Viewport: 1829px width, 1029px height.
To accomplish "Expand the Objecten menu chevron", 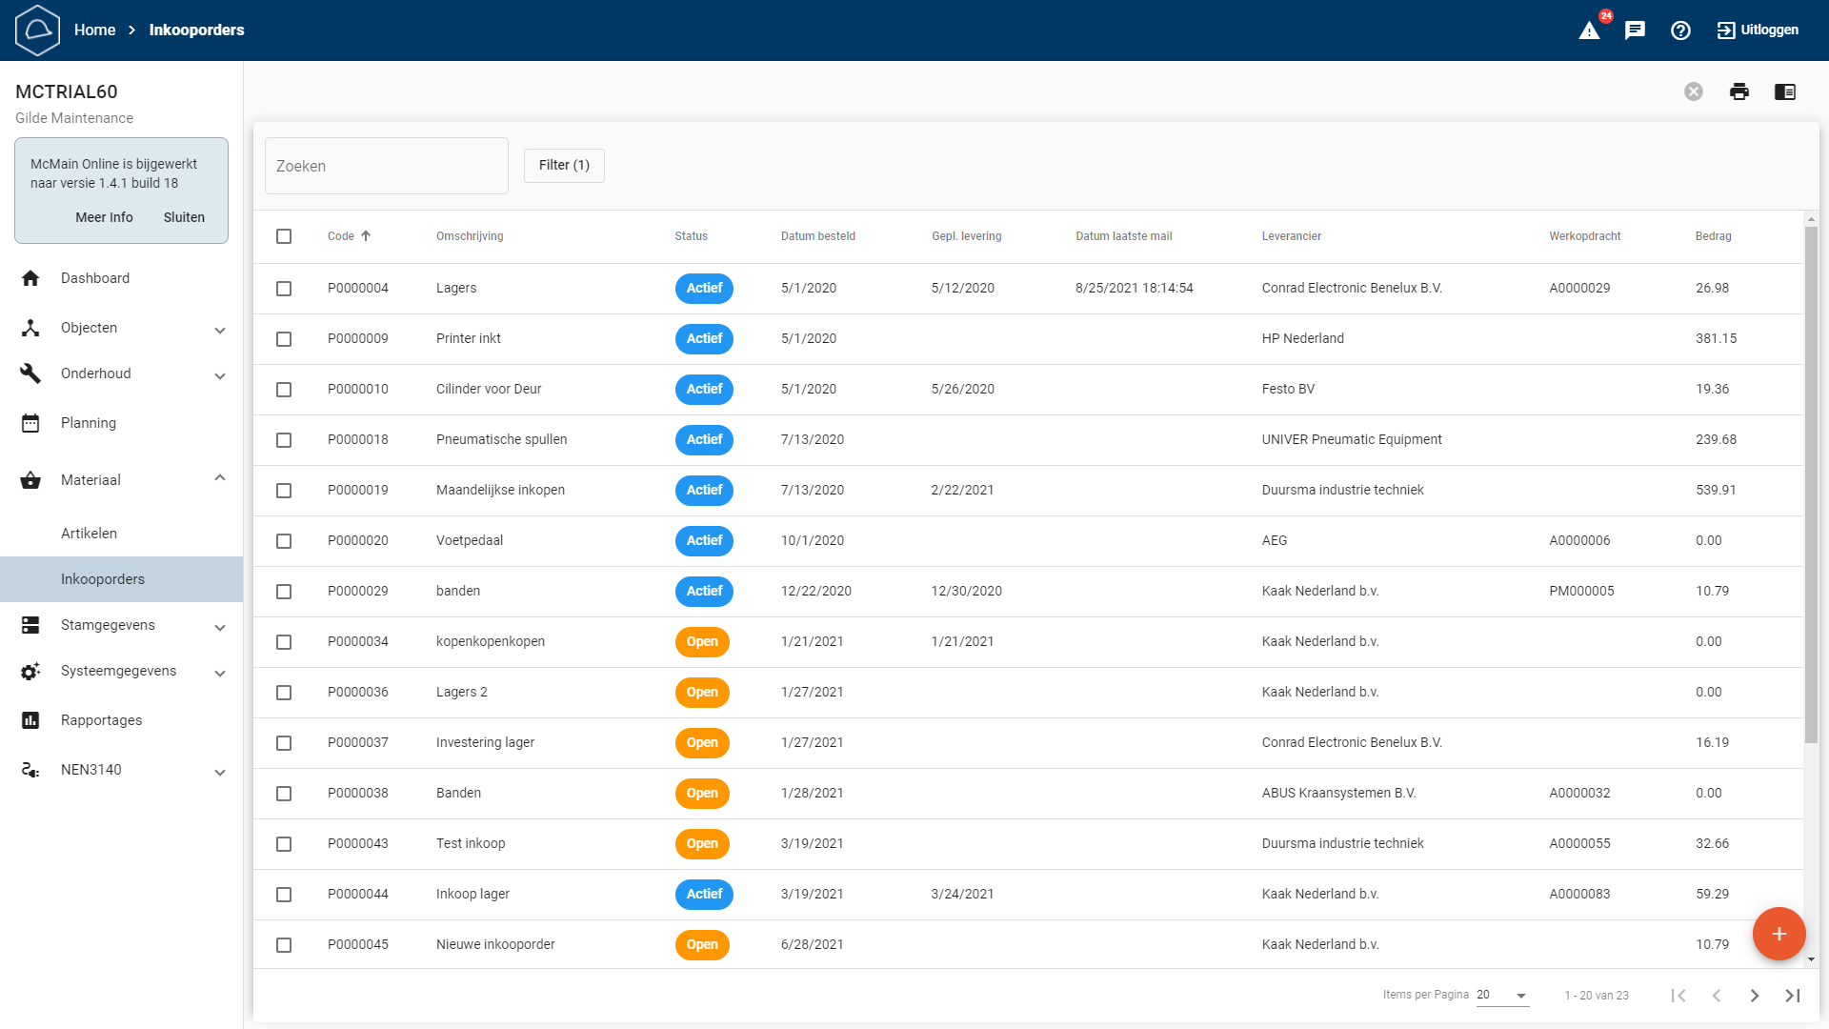I will pos(220,330).
